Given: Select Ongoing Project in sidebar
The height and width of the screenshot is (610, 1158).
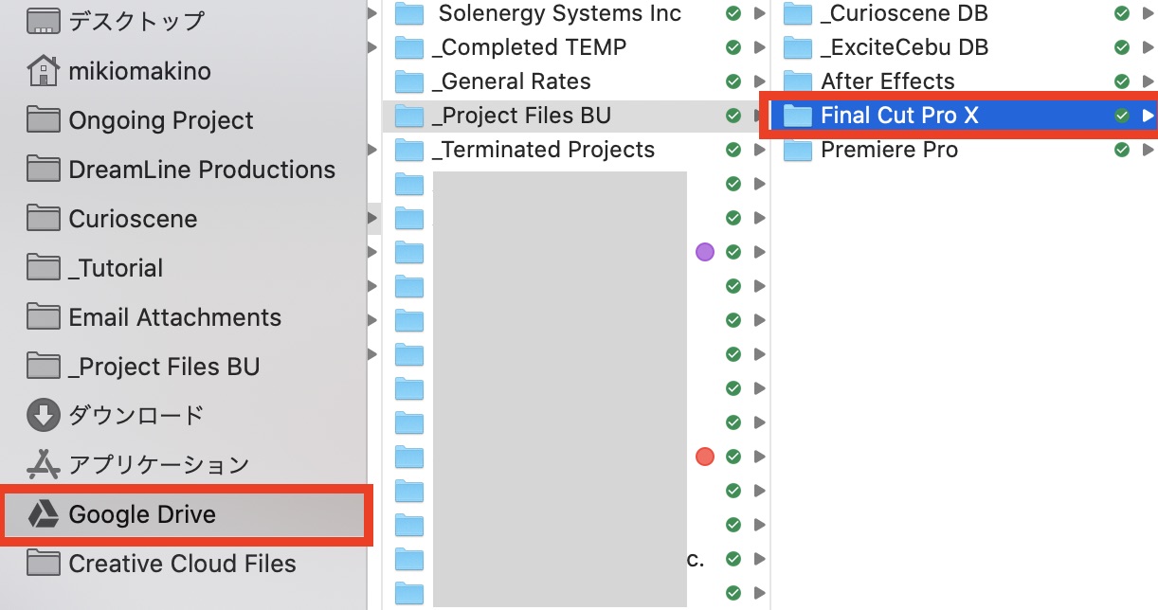Looking at the screenshot, I should pos(161,120).
